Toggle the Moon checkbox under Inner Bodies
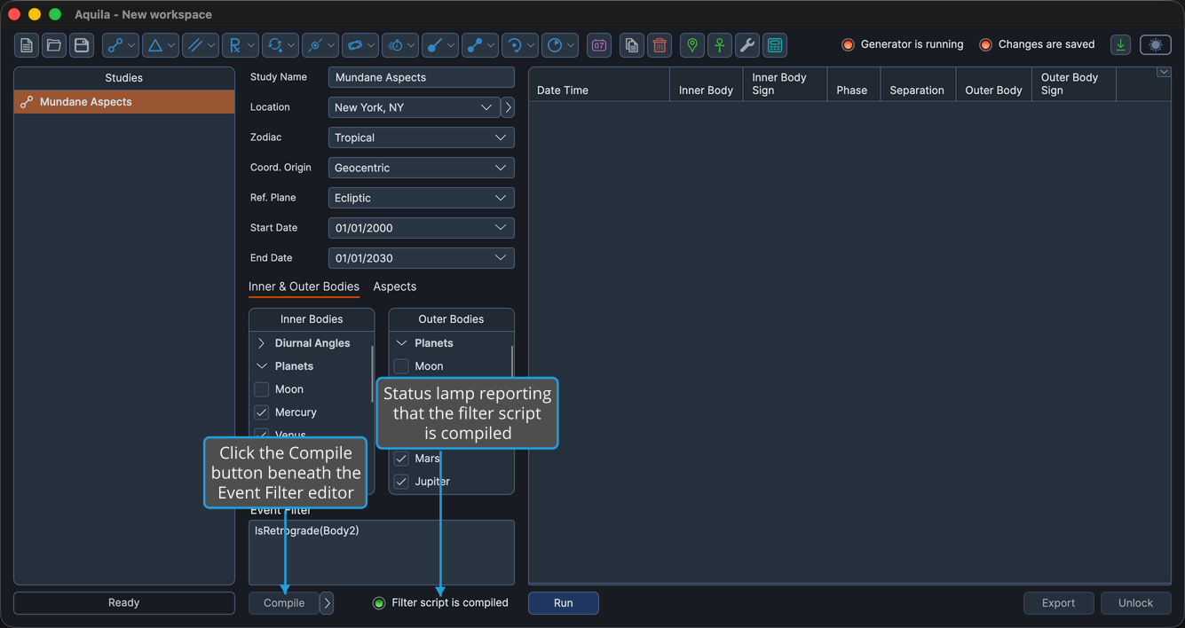Image resolution: width=1185 pixels, height=628 pixels. pyautogui.click(x=262, y=389)
